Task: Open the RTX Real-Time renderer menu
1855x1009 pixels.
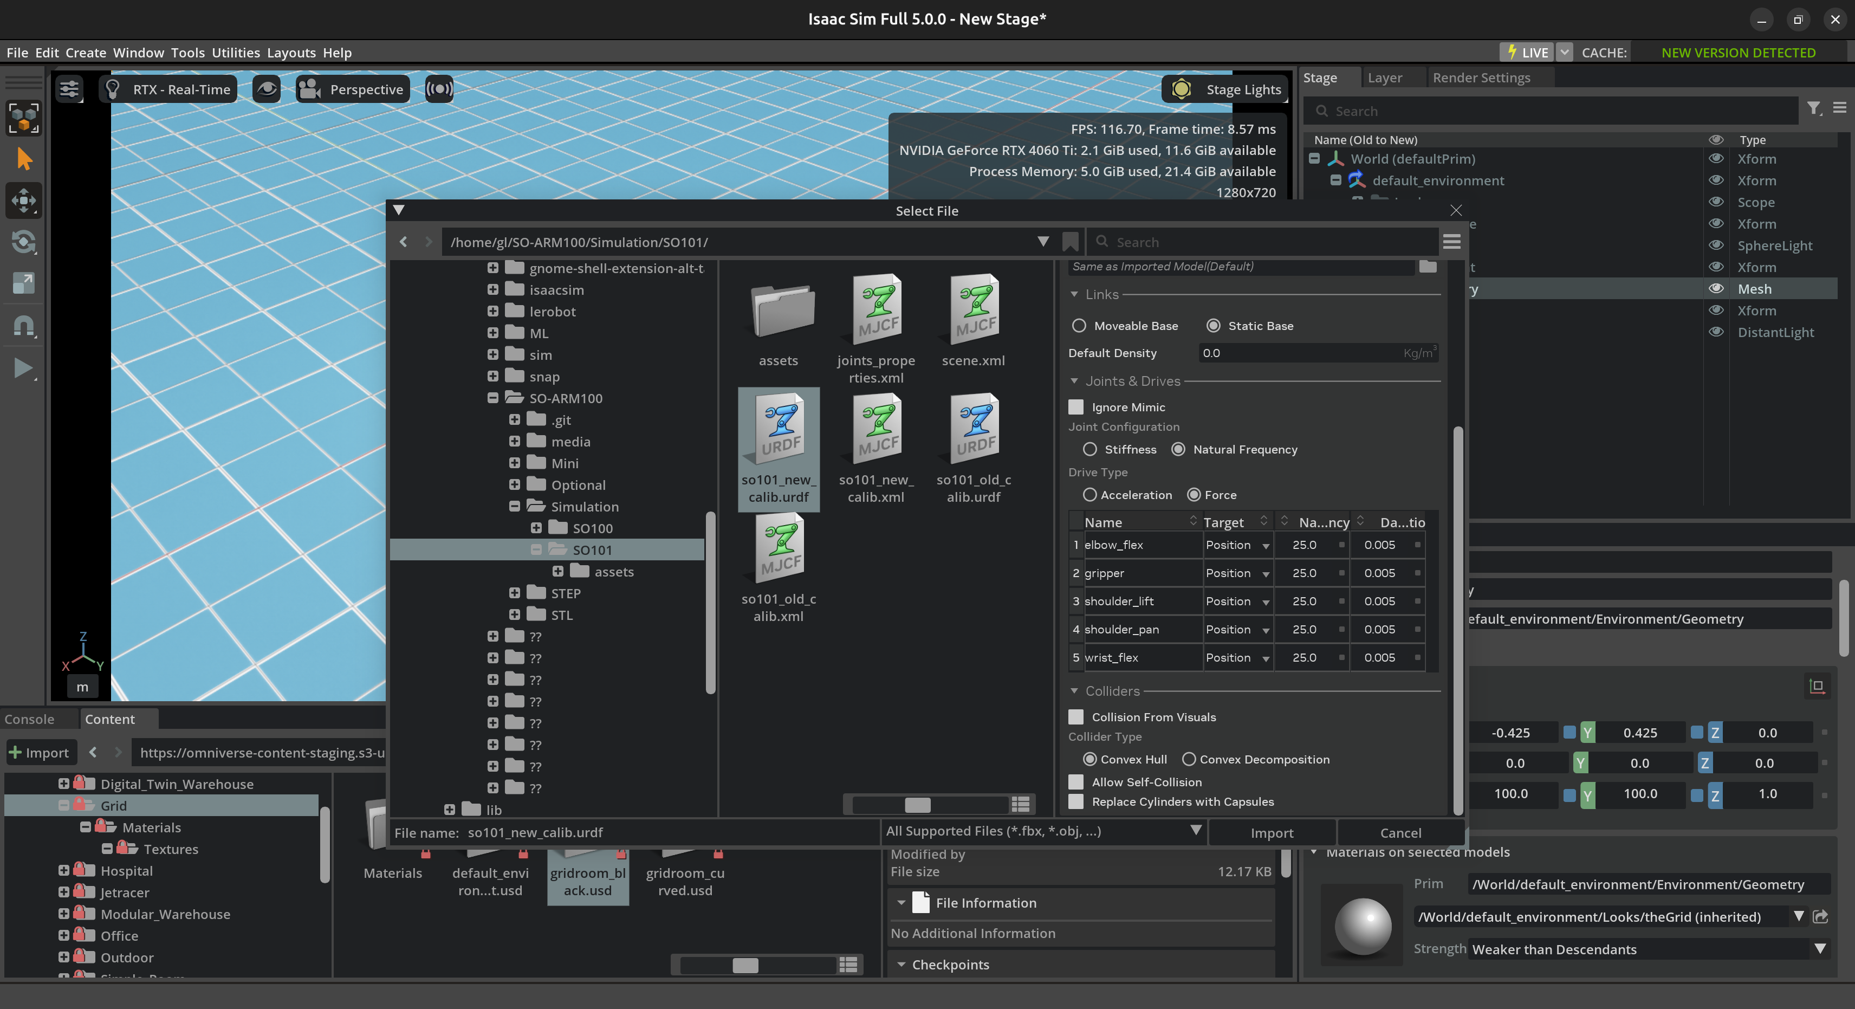Action: (168, 89)
